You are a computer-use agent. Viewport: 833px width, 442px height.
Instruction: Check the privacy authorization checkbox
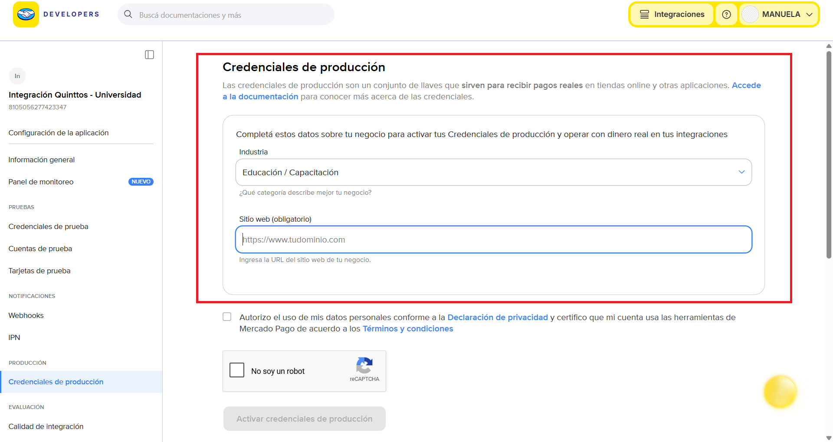(227, 317)
